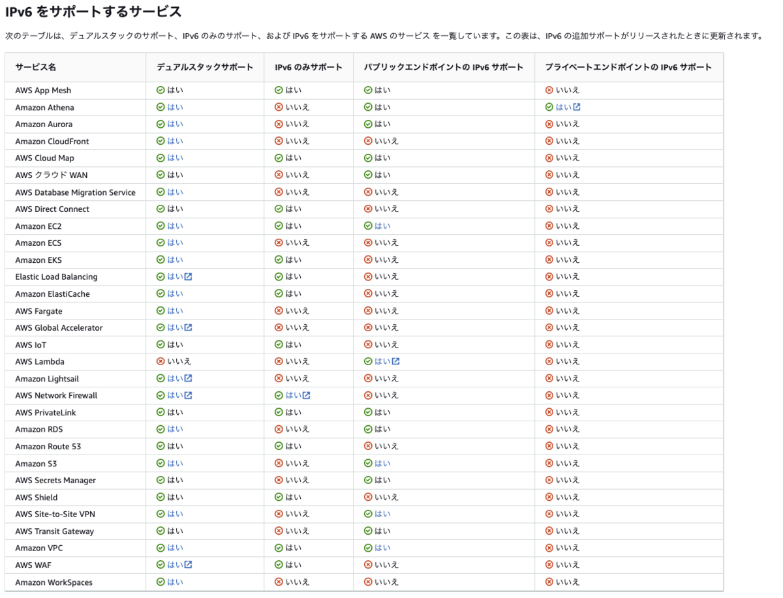Click プライベートエンドポイントの IPv6 サポート header
Screen dimensions: 783x598
628,67
